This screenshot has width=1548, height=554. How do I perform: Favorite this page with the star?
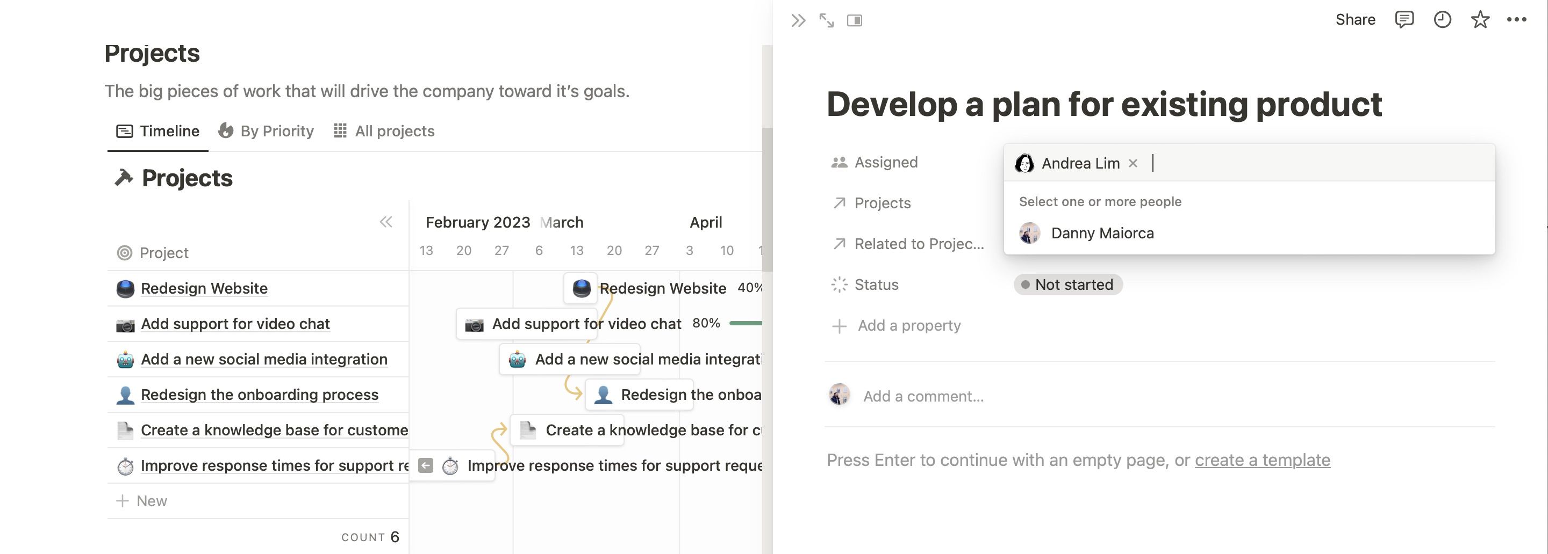1480,20
